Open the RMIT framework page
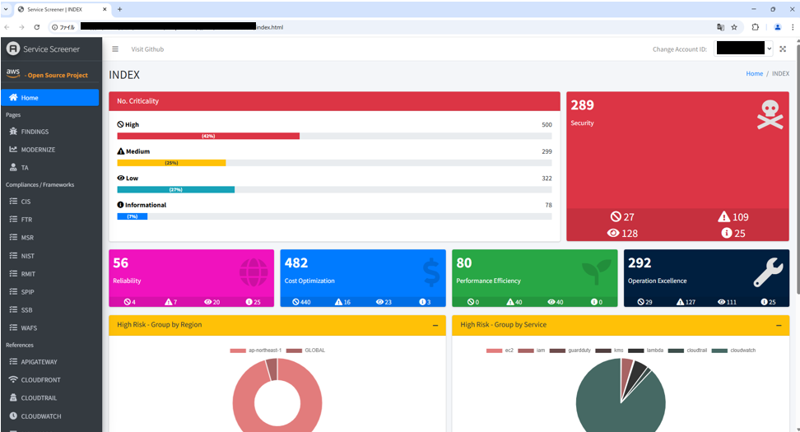Viewport: 800px width, 432px height. coord(50,273)
